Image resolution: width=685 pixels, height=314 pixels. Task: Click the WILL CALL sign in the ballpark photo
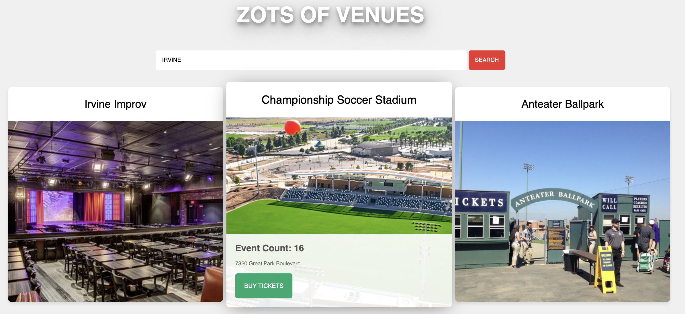pos(609,204)
